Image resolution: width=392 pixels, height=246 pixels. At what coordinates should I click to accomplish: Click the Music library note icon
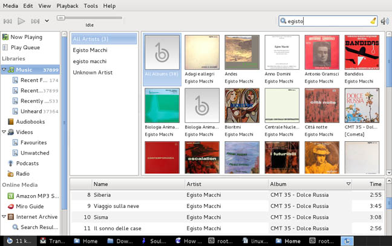(11, 70)
